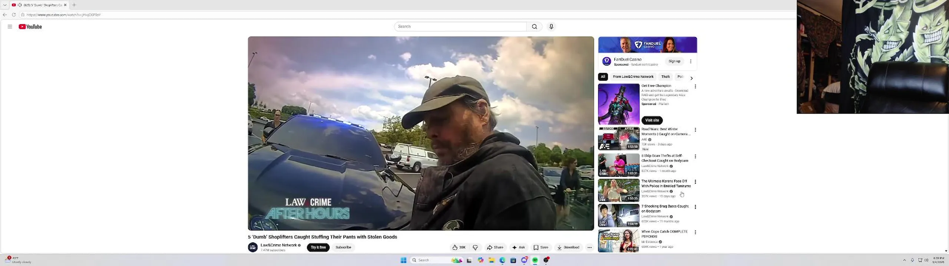
Task: Open a new browser tab
Action: (74, 5)
